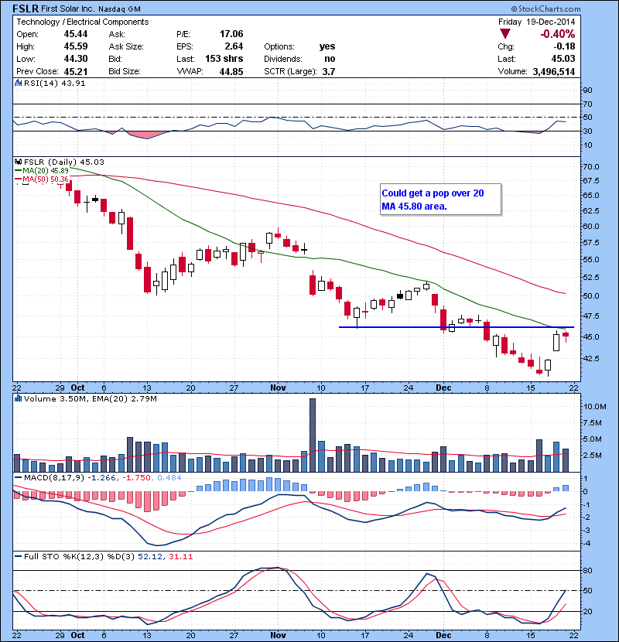The image size is (619, 642).
Task: Click the percent change -0.40%
Action: coord(558,34)
